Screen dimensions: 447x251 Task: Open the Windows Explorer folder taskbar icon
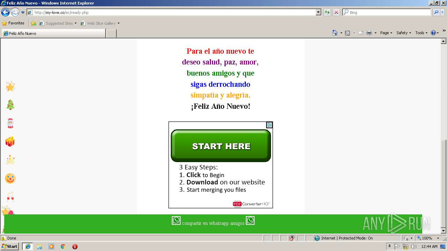tap(39, 246)
